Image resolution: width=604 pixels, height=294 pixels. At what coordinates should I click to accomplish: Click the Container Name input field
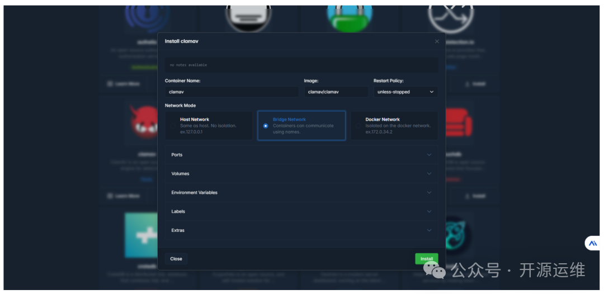(232, 92)
